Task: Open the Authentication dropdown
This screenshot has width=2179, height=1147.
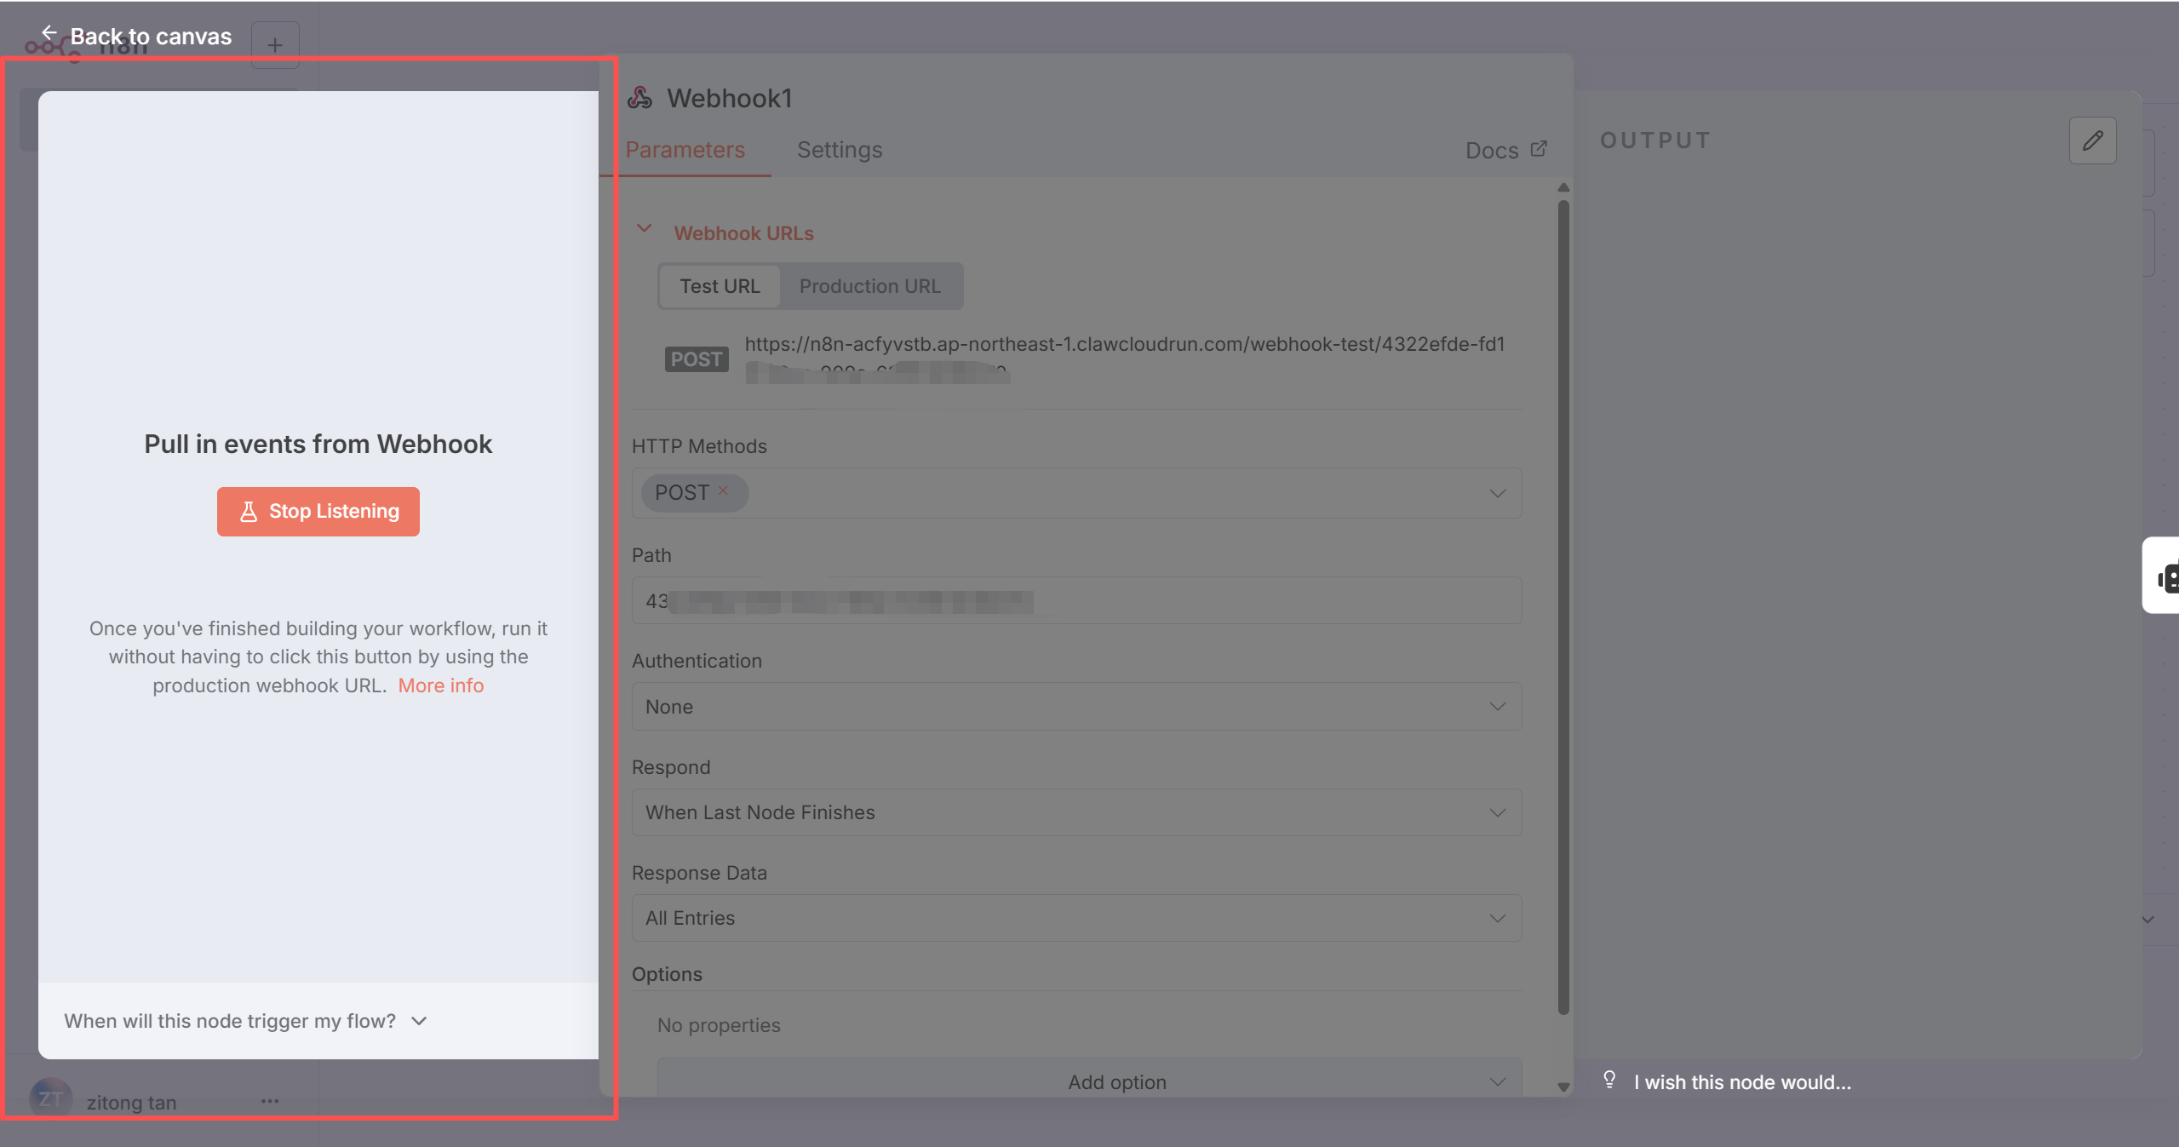Action: pyautogui.click(x=1076, y=706)
